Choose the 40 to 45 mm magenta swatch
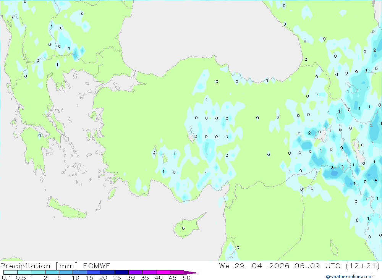Image resolution: width=382 pixels, height=280 pixels. tap(163, 272)
